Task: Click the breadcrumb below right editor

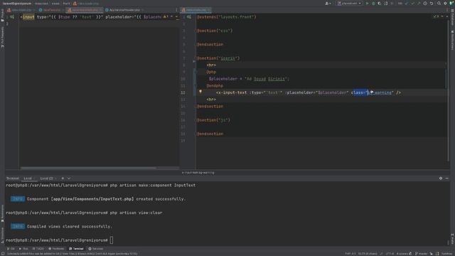Action: point(198,173)
